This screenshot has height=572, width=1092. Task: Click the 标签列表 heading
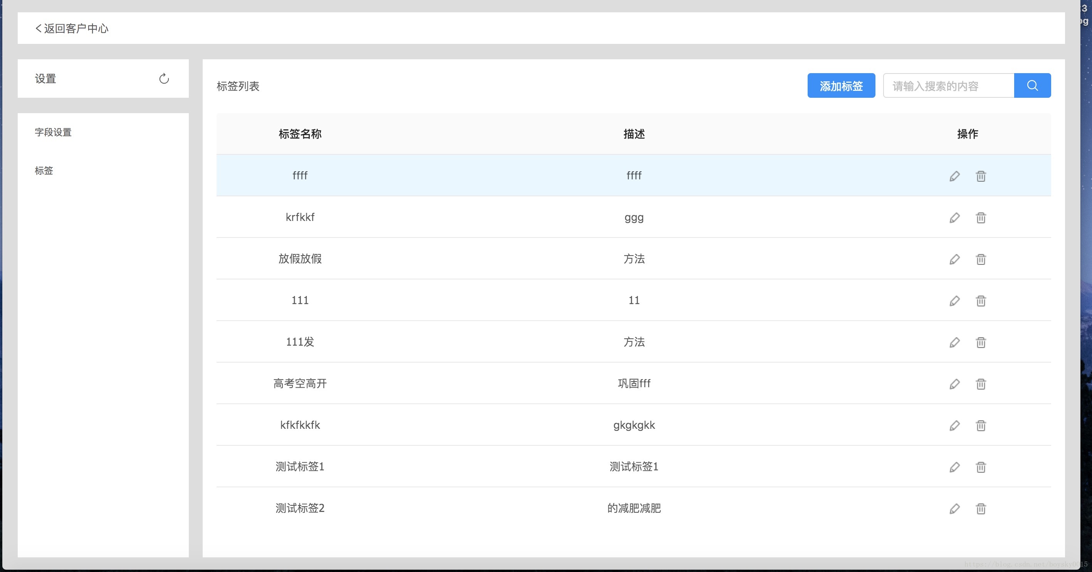tap(238, 86)
